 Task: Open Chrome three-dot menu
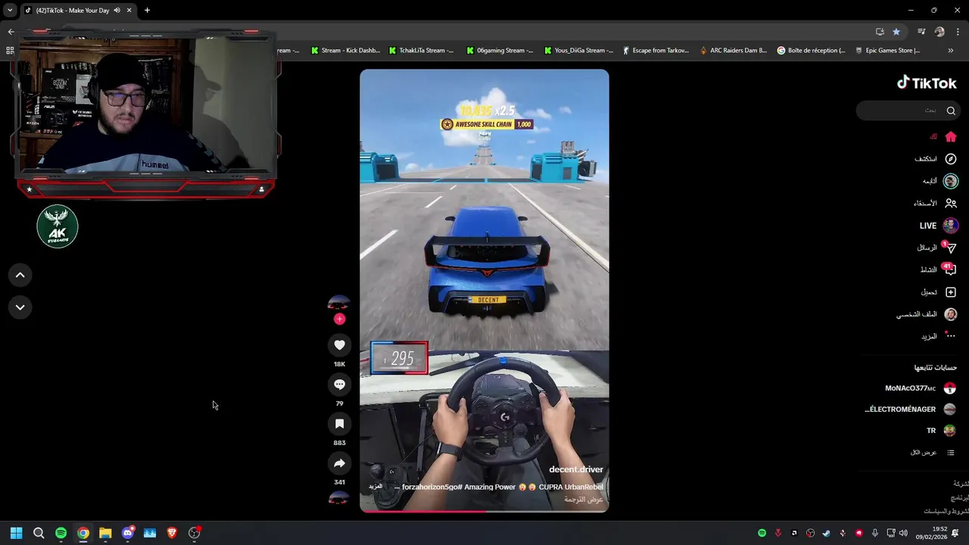(958, 32)
